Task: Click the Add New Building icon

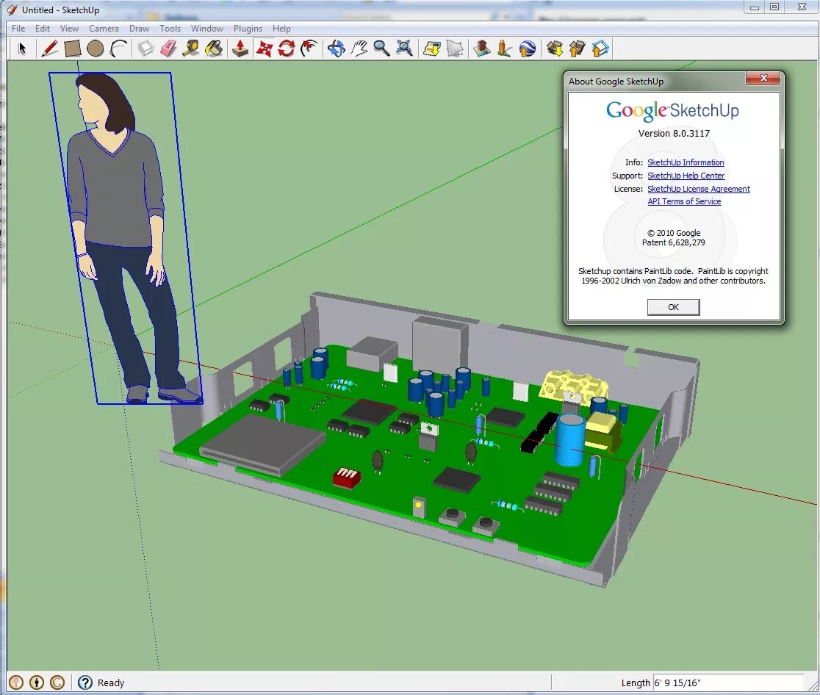Action: click(x=482, y=48)
